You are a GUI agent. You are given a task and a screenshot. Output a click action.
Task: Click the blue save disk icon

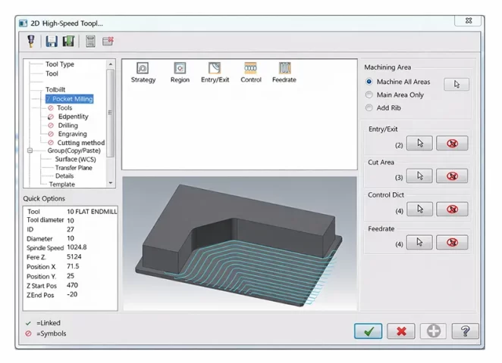pos(52,41)
